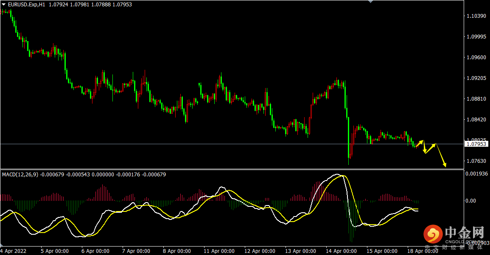Click the 7 Apr 00:00 date label
Viewport: 490px width, 255px height.
(136, 251)
